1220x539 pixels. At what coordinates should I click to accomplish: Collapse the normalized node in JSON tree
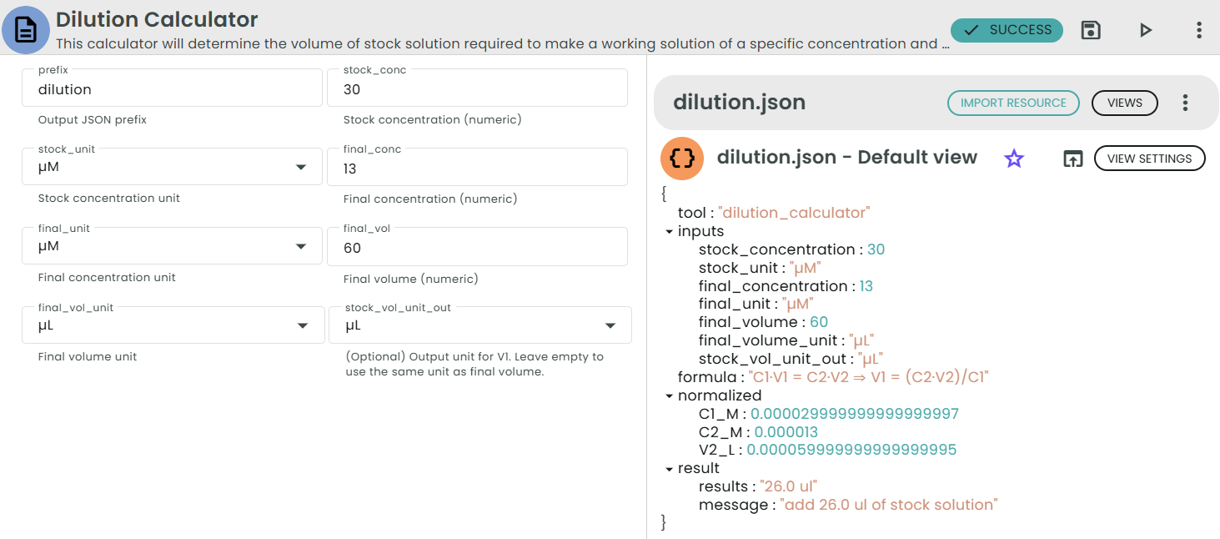(669, 396)
